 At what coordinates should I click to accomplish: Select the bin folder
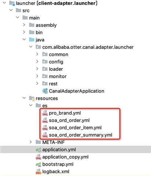click(39, 33)
